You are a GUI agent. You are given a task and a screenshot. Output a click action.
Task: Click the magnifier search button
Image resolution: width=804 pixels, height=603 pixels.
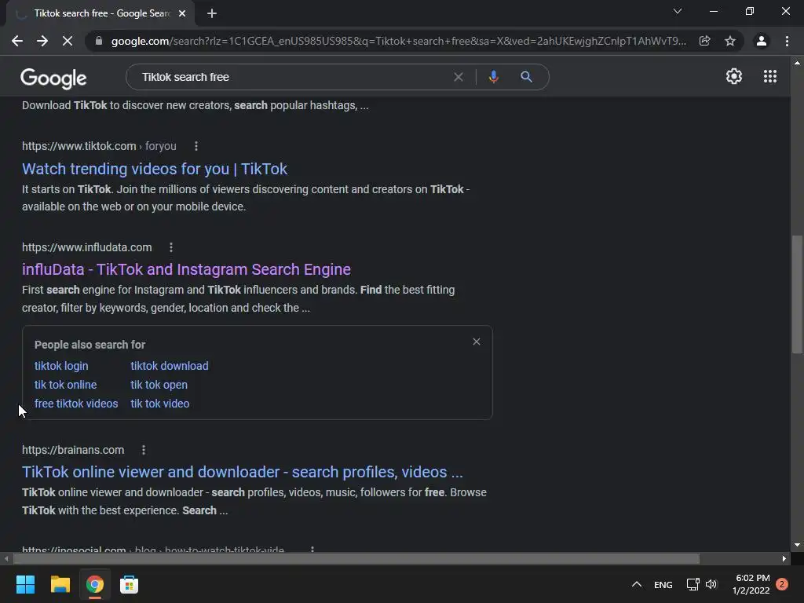pos(526,77)
